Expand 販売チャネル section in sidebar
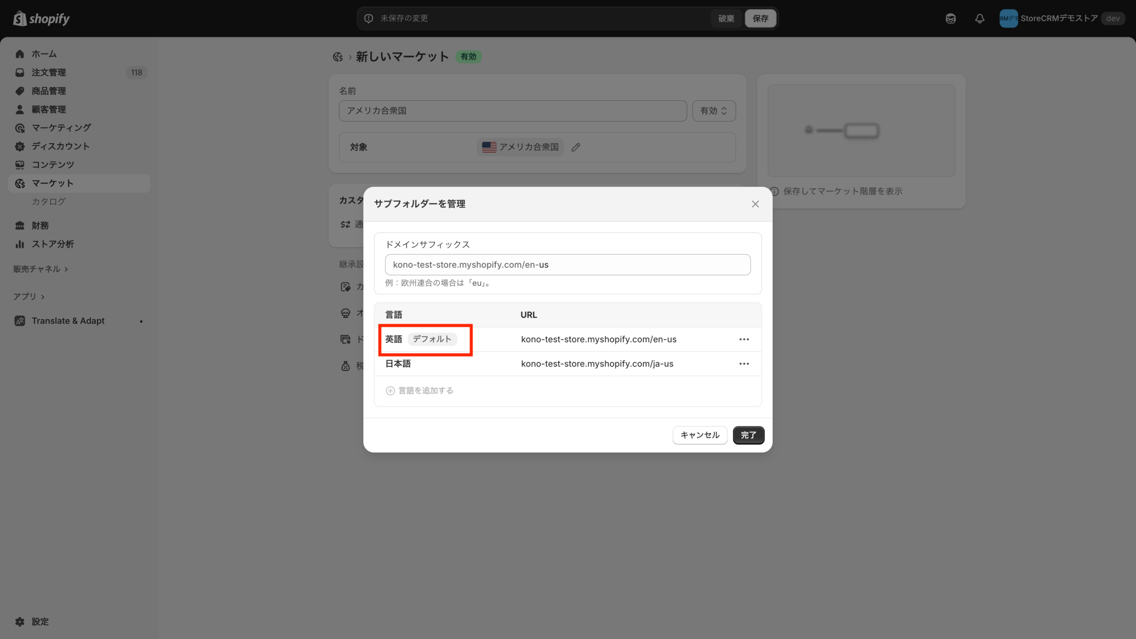1136x639 pixels. 40,269
